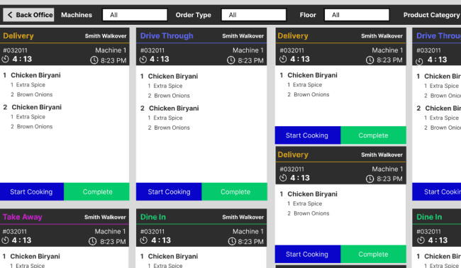
Task: Start Cooking on the two-item Delivery card
Action: (32, 192)
